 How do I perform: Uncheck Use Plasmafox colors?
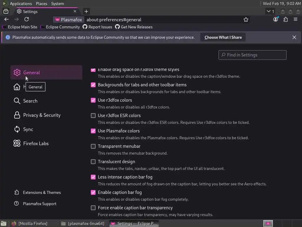click(x=93, y=131)
